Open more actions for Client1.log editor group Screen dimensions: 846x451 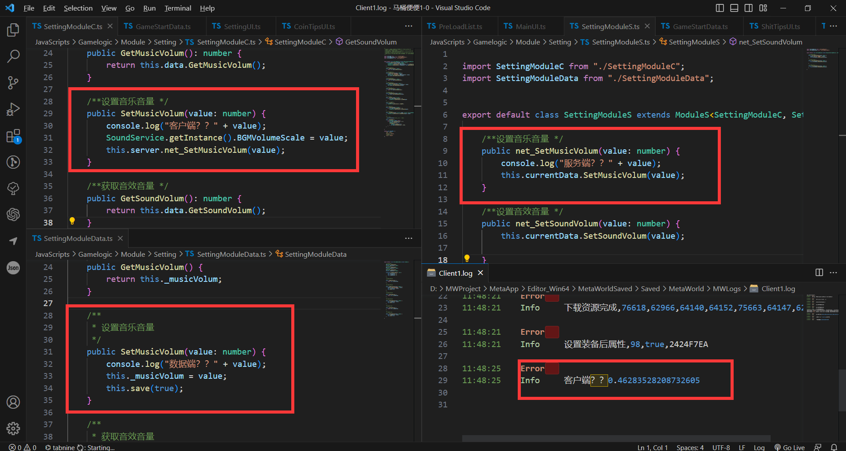[x=833, y=273]
